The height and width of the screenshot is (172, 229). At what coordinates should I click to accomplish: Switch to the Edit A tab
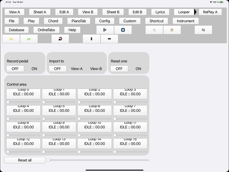point(64,12)
